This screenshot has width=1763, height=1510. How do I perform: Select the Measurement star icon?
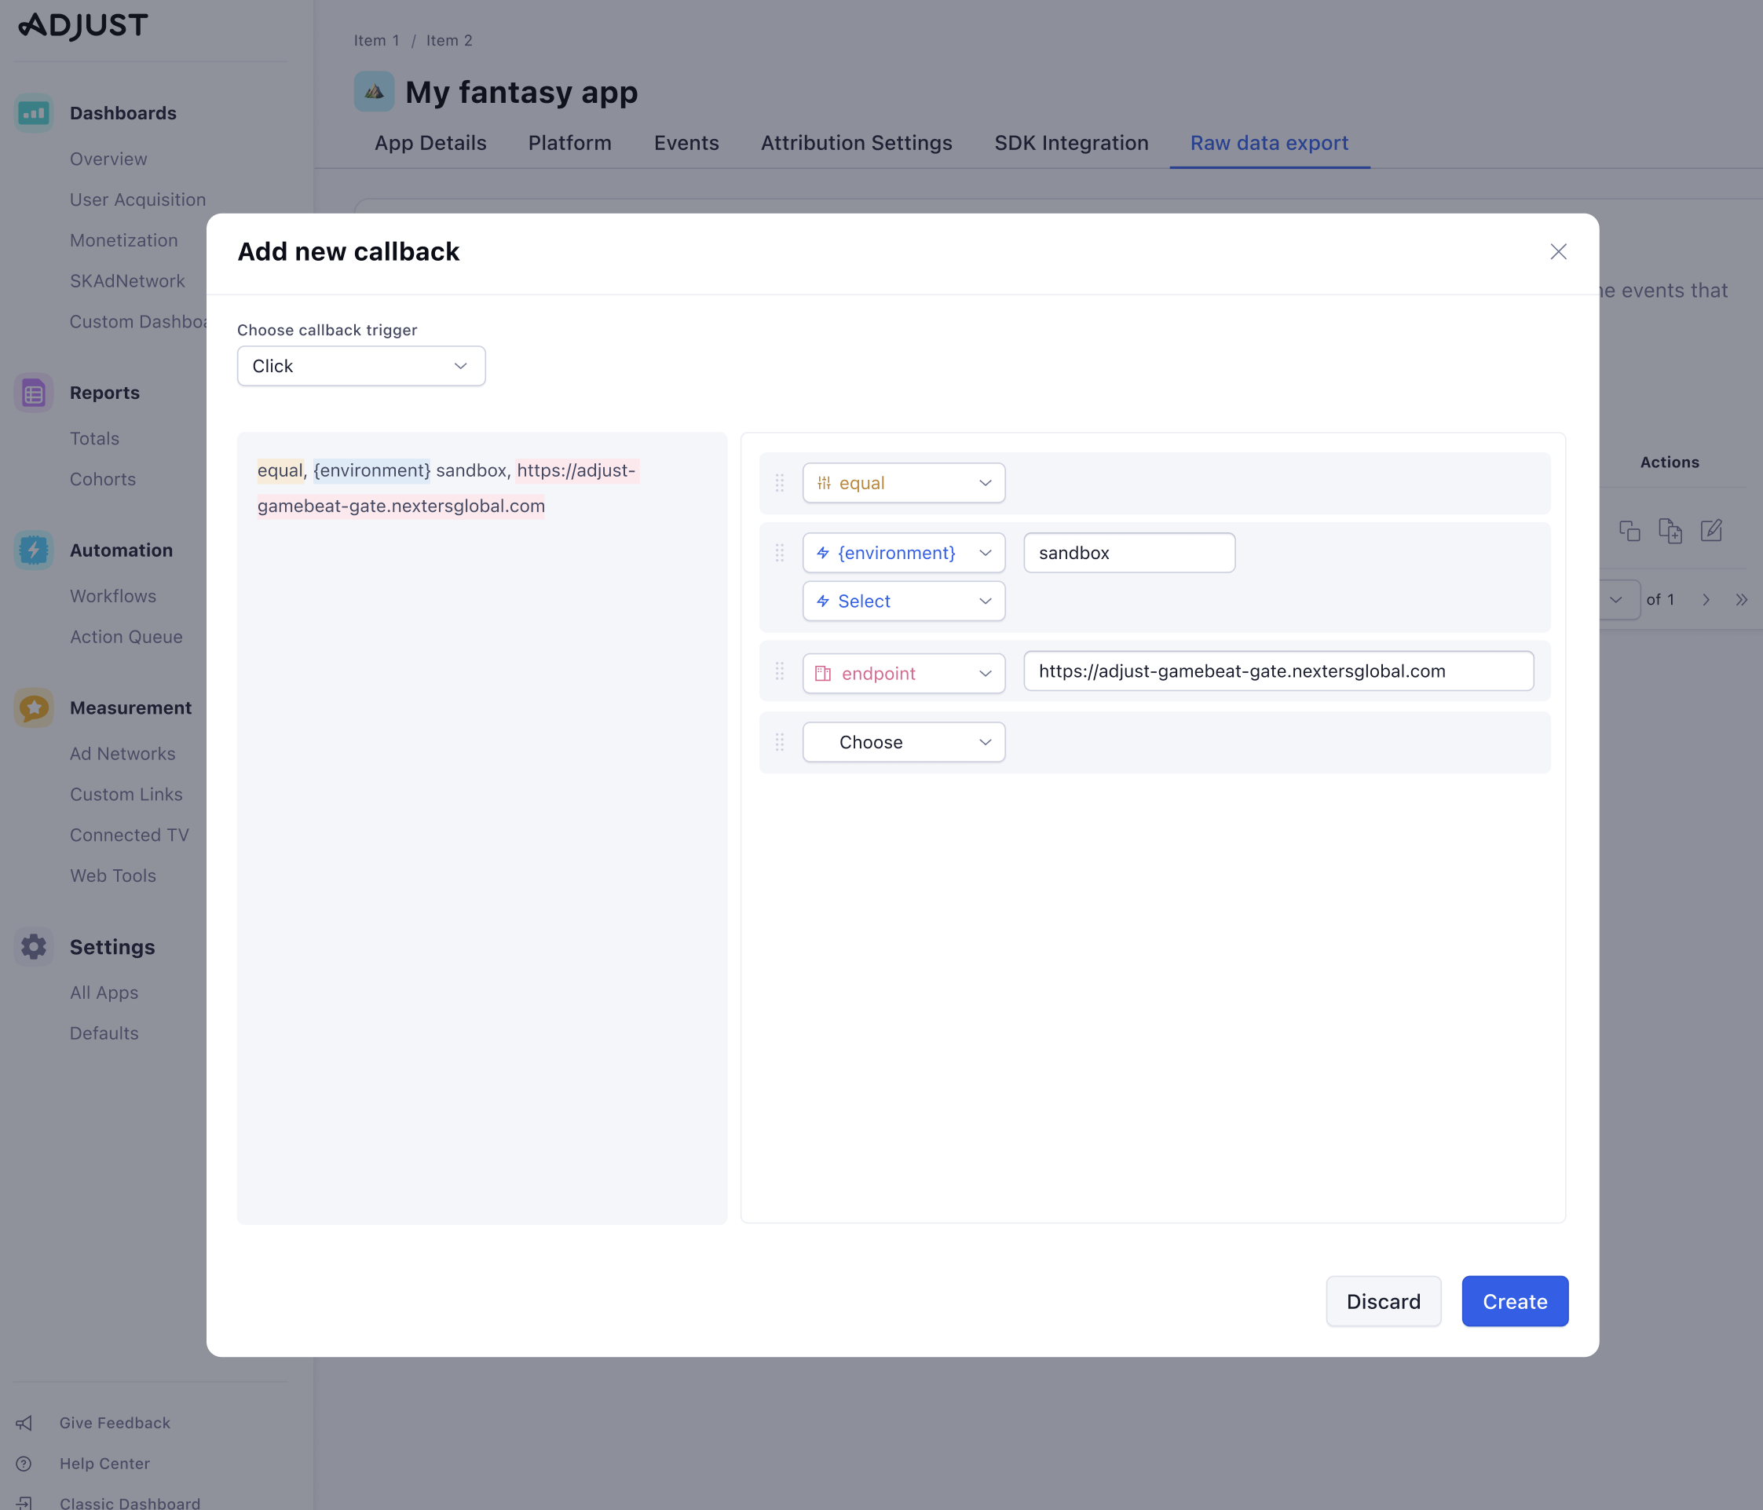pyautogui.click(x=33, y=707)
